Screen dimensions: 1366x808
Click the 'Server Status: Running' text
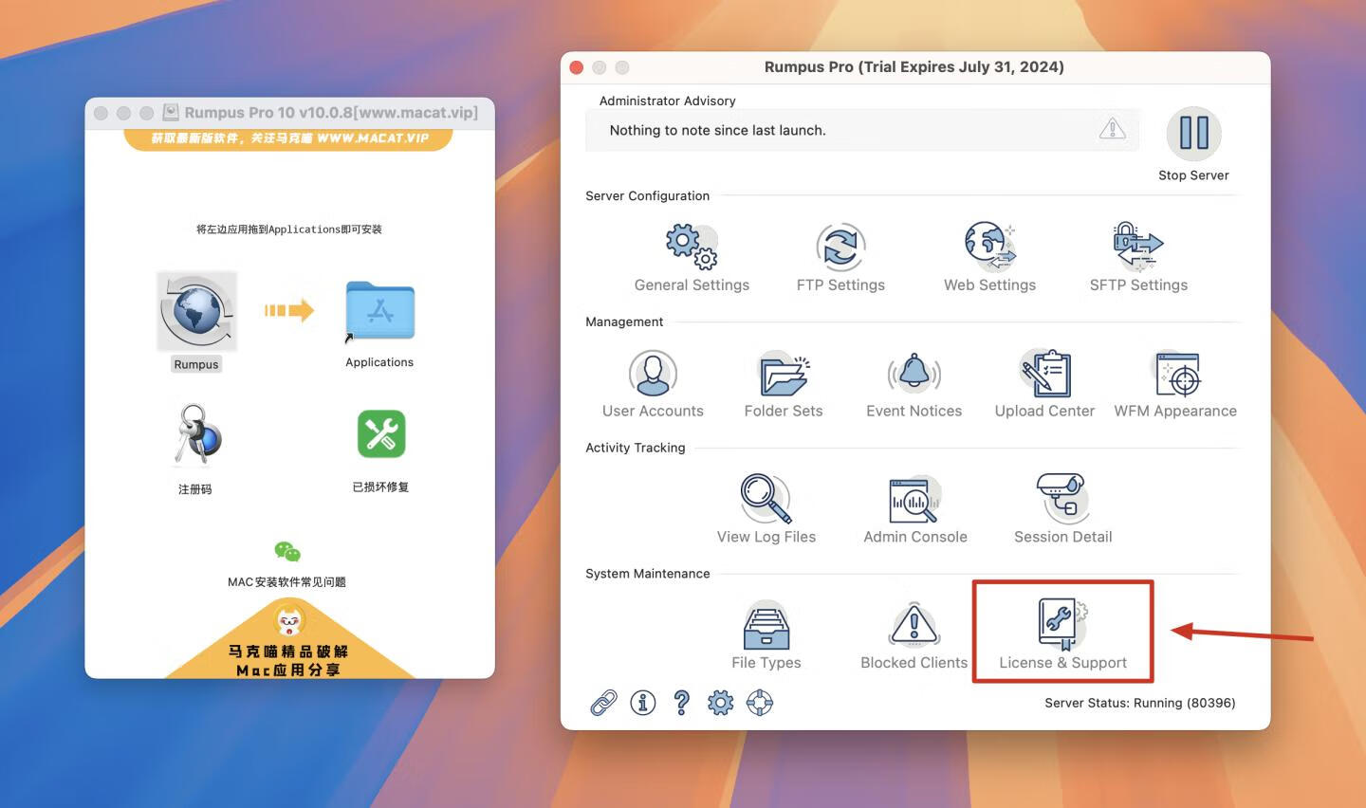1139,703
